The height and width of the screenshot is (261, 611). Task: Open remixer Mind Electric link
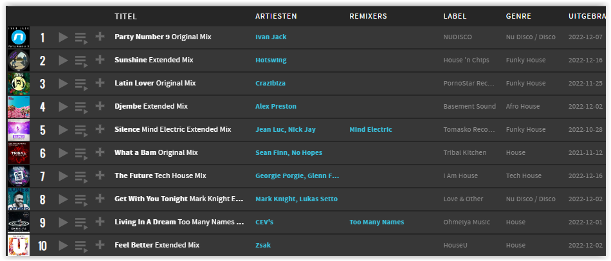(370, 129)
